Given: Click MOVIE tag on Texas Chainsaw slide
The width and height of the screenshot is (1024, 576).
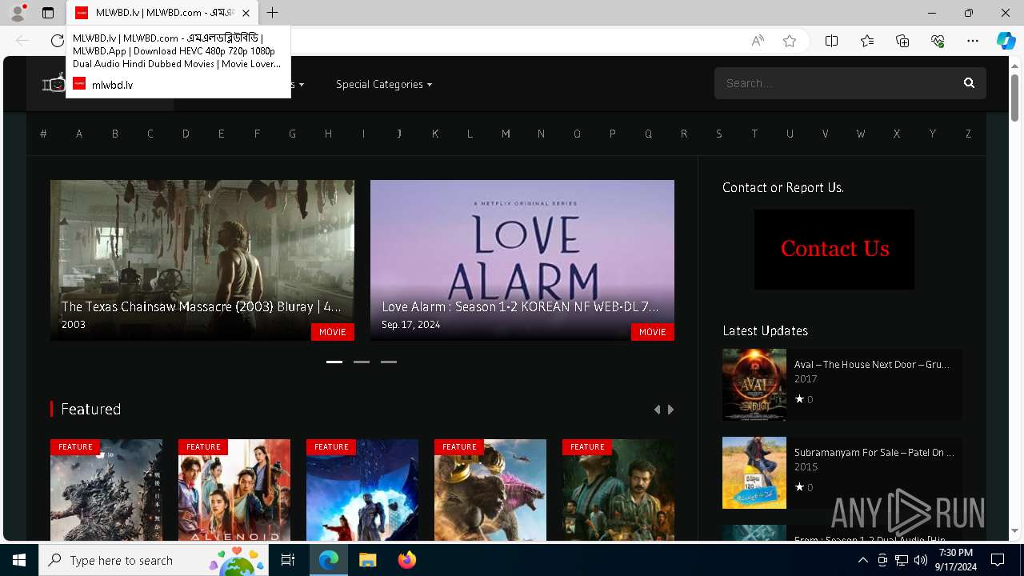Looking at the screenshot, I should click(333, 332).
